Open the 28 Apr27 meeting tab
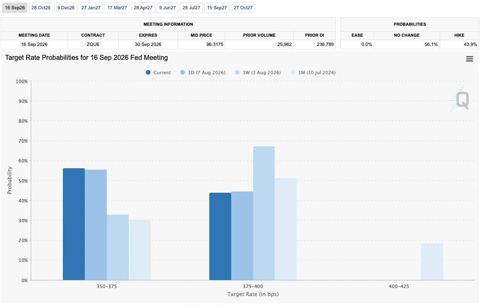 [x=143, y=8]
